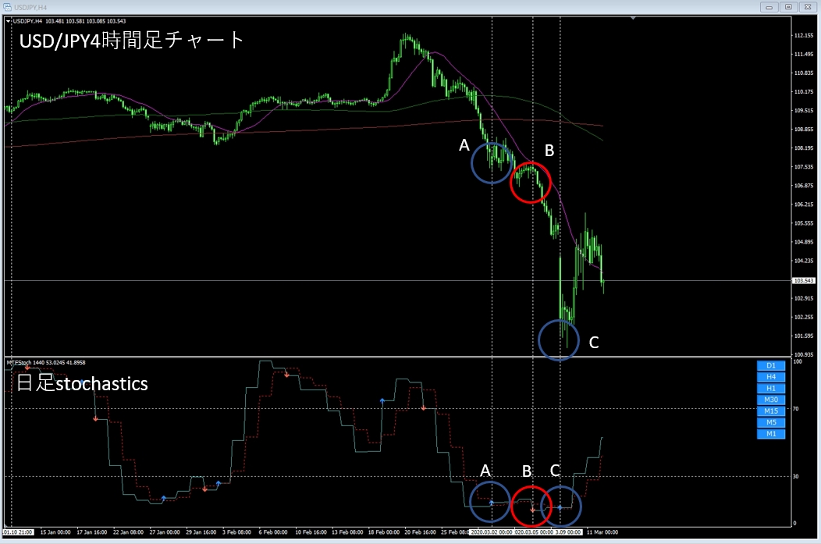Click the 020.03.05 00:00 highlighted date label
The image size is (821, 544).
click(x=534, y=532)
